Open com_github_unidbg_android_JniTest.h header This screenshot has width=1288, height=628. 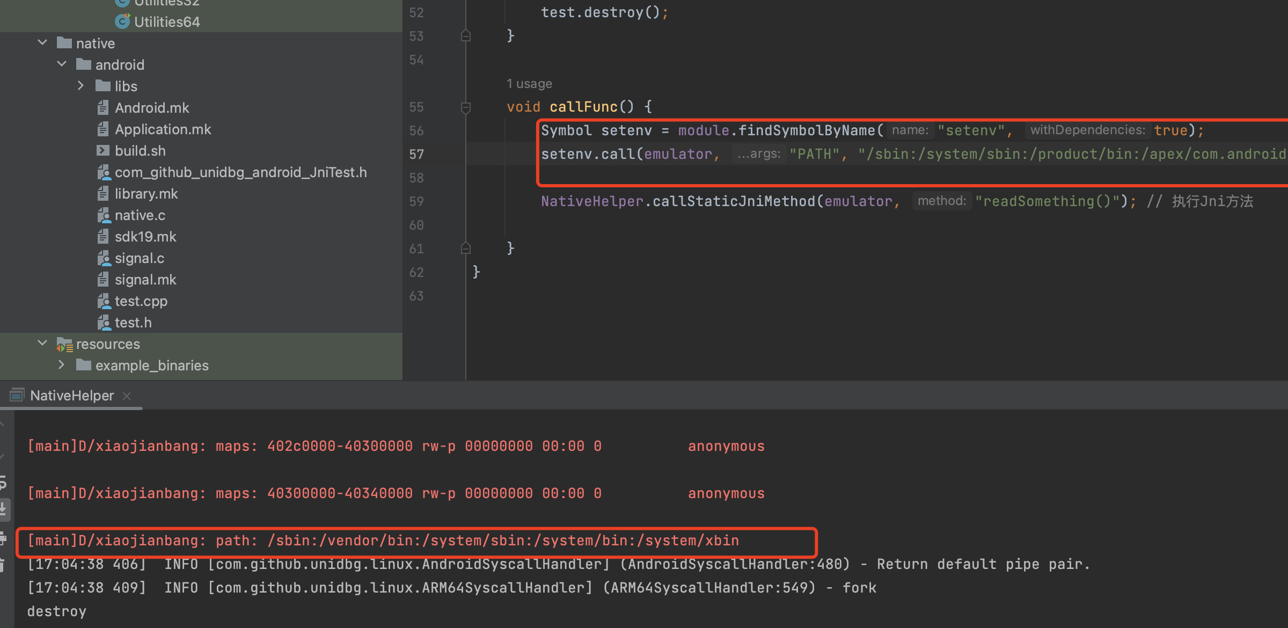[x=240, y=172]
